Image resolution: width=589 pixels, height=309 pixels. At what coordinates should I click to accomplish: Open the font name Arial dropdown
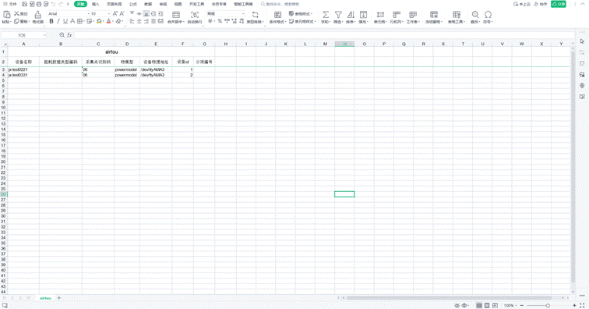pos(89,14)
